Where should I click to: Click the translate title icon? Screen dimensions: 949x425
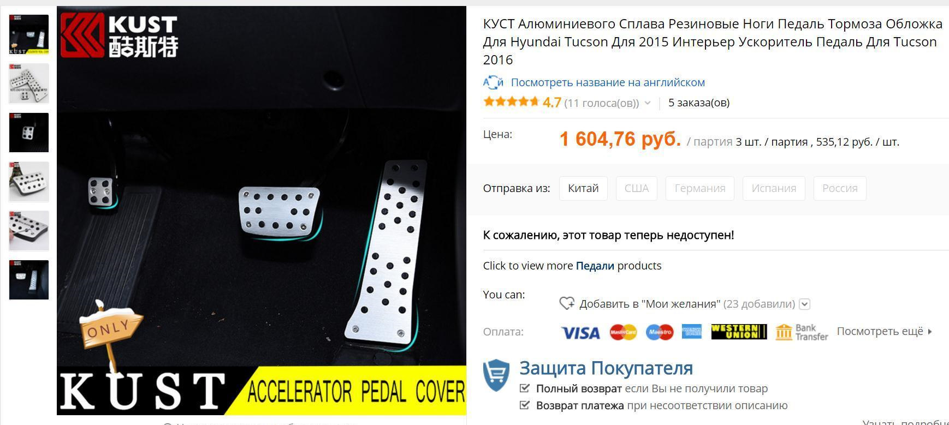(x=493, y=82)
